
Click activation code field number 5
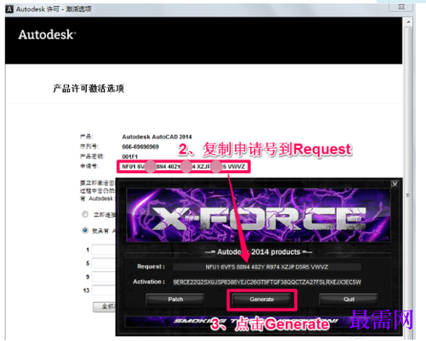click(104, 263)
